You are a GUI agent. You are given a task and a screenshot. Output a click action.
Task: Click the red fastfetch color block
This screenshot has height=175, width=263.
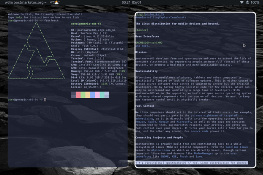click(x=78, y=95)
